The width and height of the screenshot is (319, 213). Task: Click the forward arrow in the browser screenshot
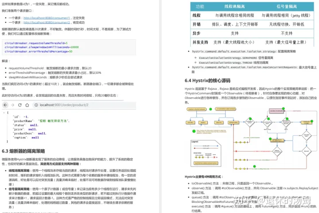12,105
